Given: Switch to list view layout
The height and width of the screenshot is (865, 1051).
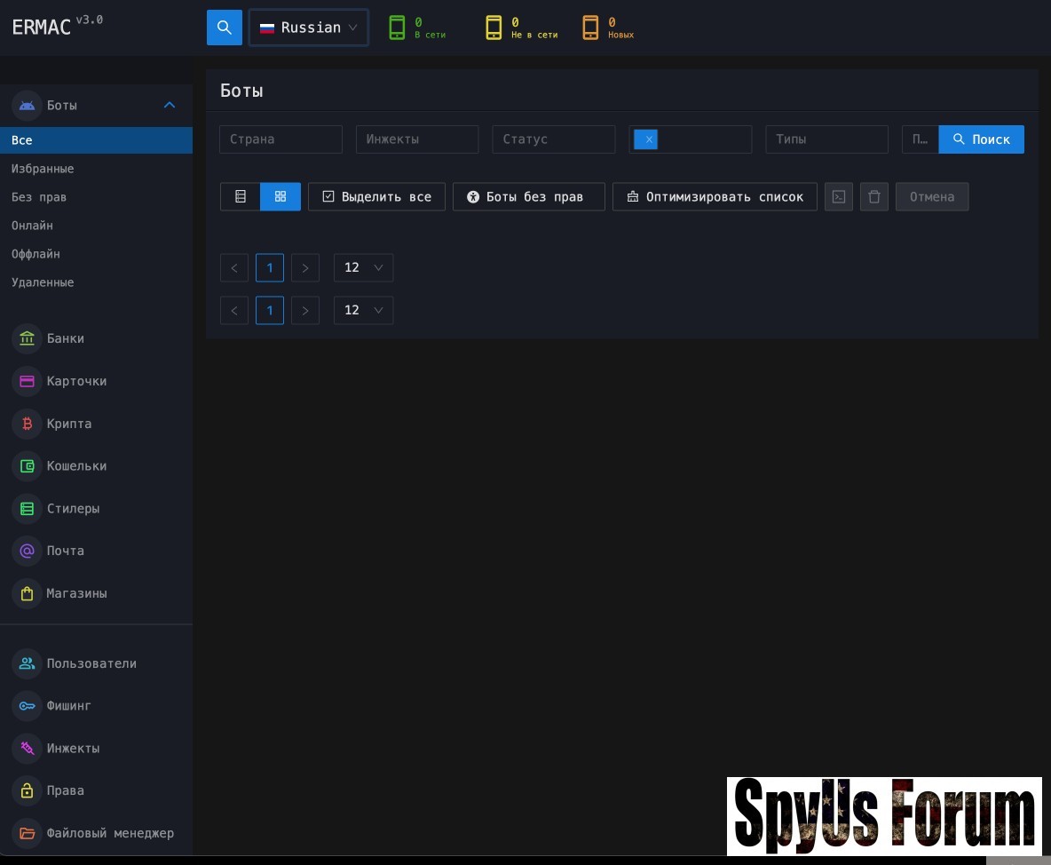Looking at the screenshot, I should pos(241,196).
